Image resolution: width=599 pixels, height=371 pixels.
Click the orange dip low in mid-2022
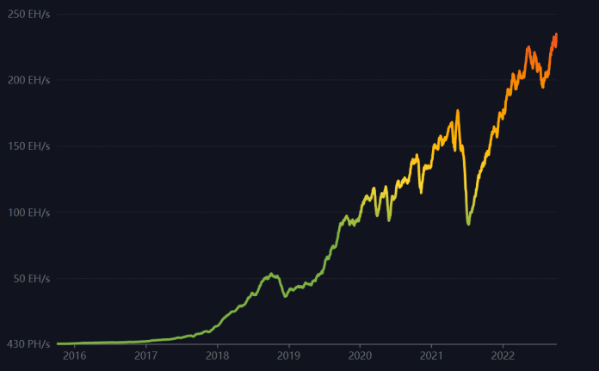542,86
